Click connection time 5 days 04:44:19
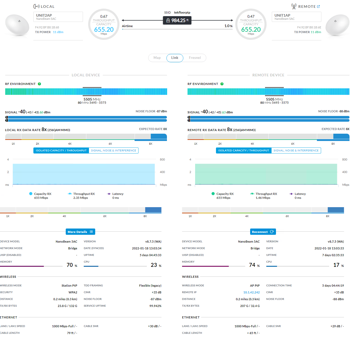The height and width of the screenshot is (339, 355). (333, 286)
